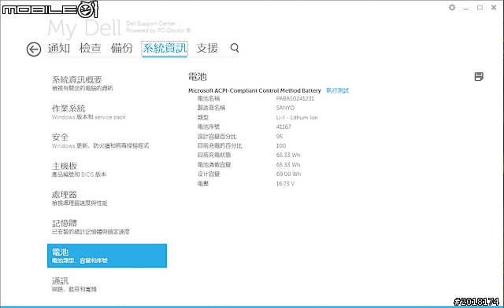Switch to the 檢查 tab
This screenshot has height=308, width=504.
click(x=91, y=48)
